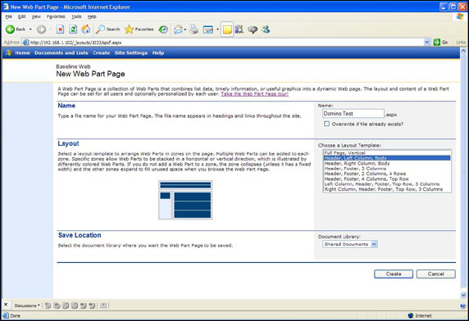The height and width of the screenshot is (321, 469).
Task: Open the Back button history dropdown arrow
Action: click(30, 29)
